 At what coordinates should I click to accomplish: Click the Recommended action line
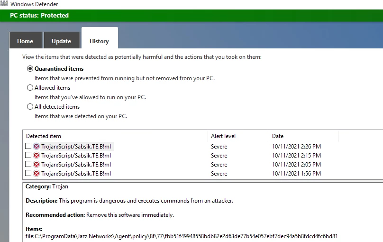pyautogui.click(x=100, y=215)
